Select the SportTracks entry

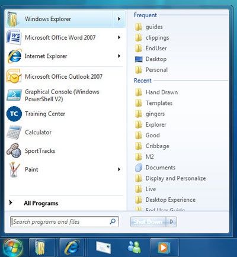65,151
